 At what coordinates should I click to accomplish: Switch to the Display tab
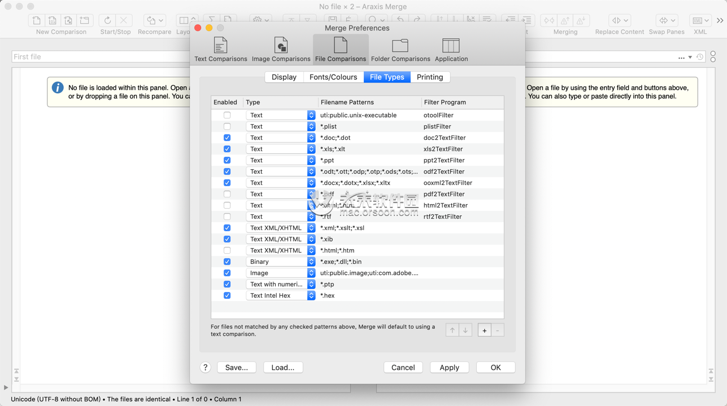click(284, 77)
